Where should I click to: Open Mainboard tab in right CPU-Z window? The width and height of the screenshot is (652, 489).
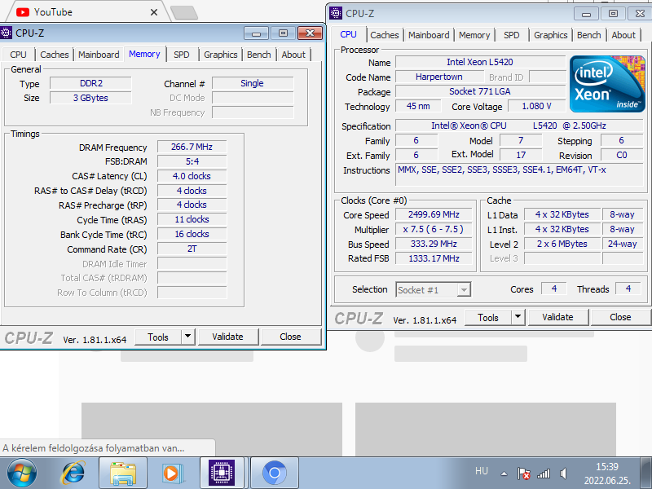(429, 35)
